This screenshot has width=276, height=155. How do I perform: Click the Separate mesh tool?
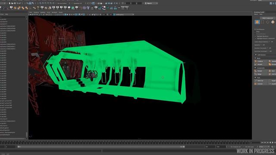click(272, 61)
